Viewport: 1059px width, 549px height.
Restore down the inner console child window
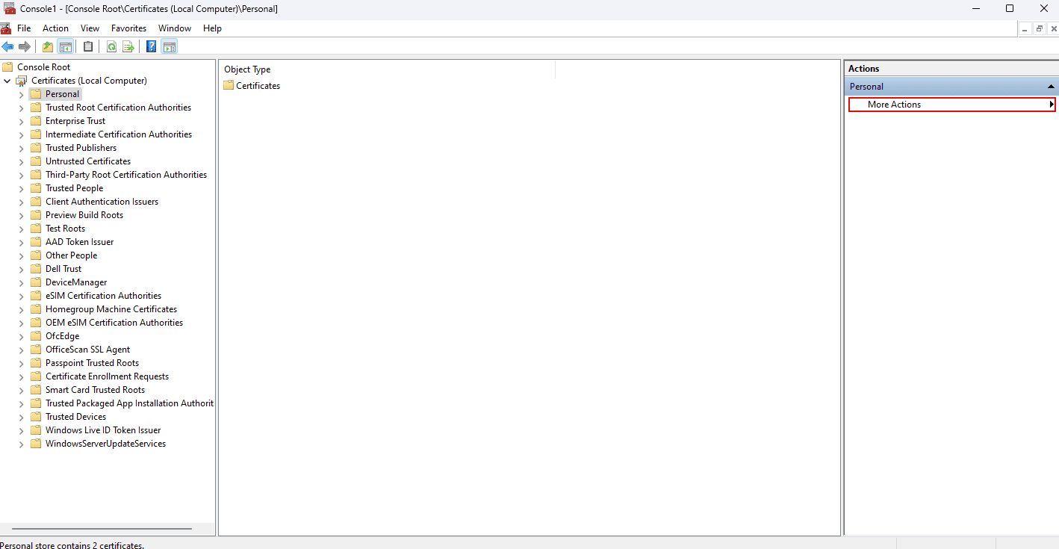click(1039, 28)
